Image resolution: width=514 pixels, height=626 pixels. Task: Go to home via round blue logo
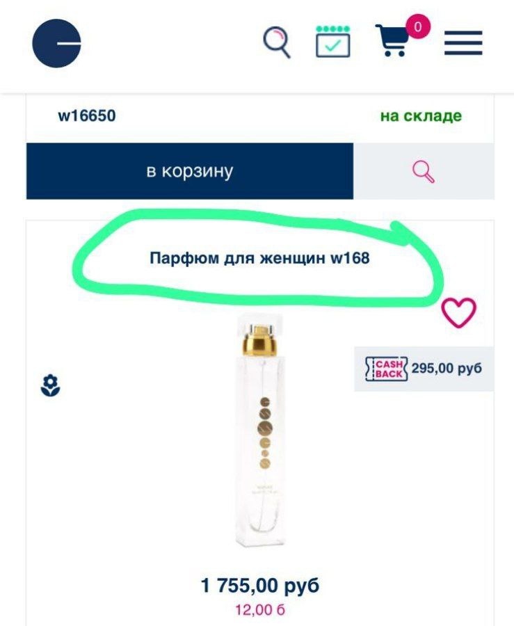(56, 43)
